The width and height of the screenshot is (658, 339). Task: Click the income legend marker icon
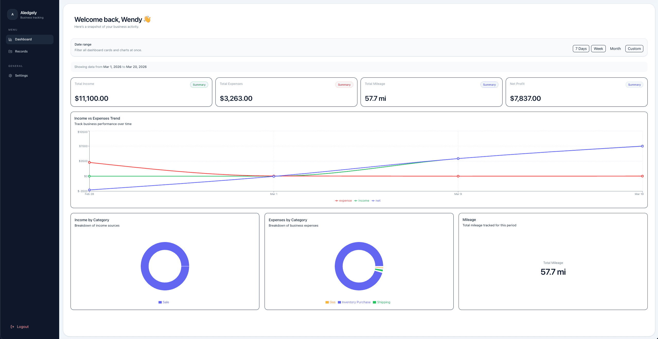click(355, 201)
